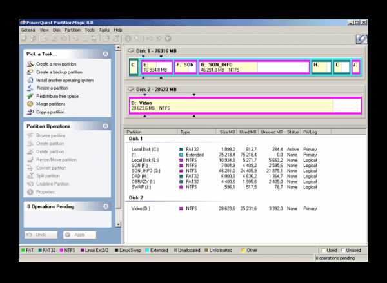The height and width of the screenshot is (283, 387).
Task: Open the Partition menu
Action: 72,30
